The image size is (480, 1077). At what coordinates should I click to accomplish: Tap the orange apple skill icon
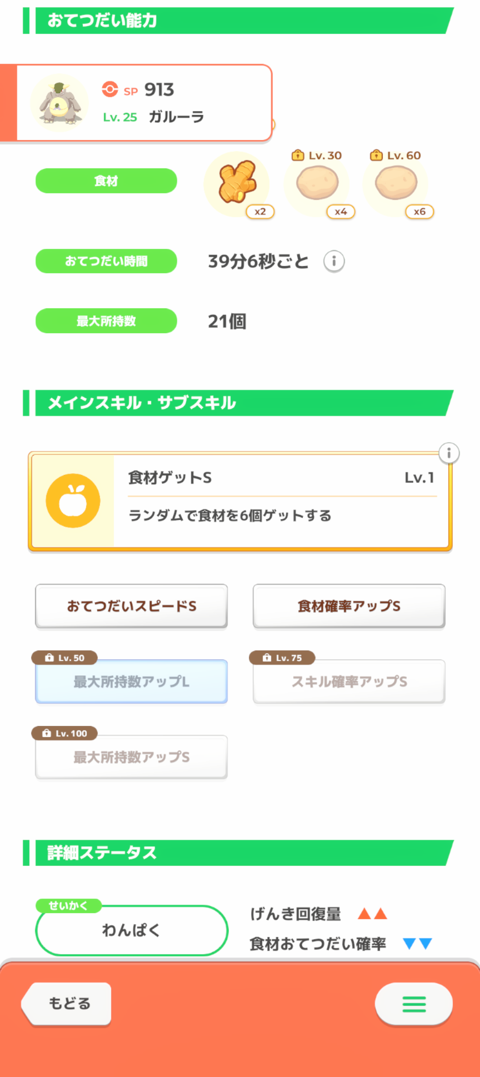pyautogui.click(x=73, y=501)
